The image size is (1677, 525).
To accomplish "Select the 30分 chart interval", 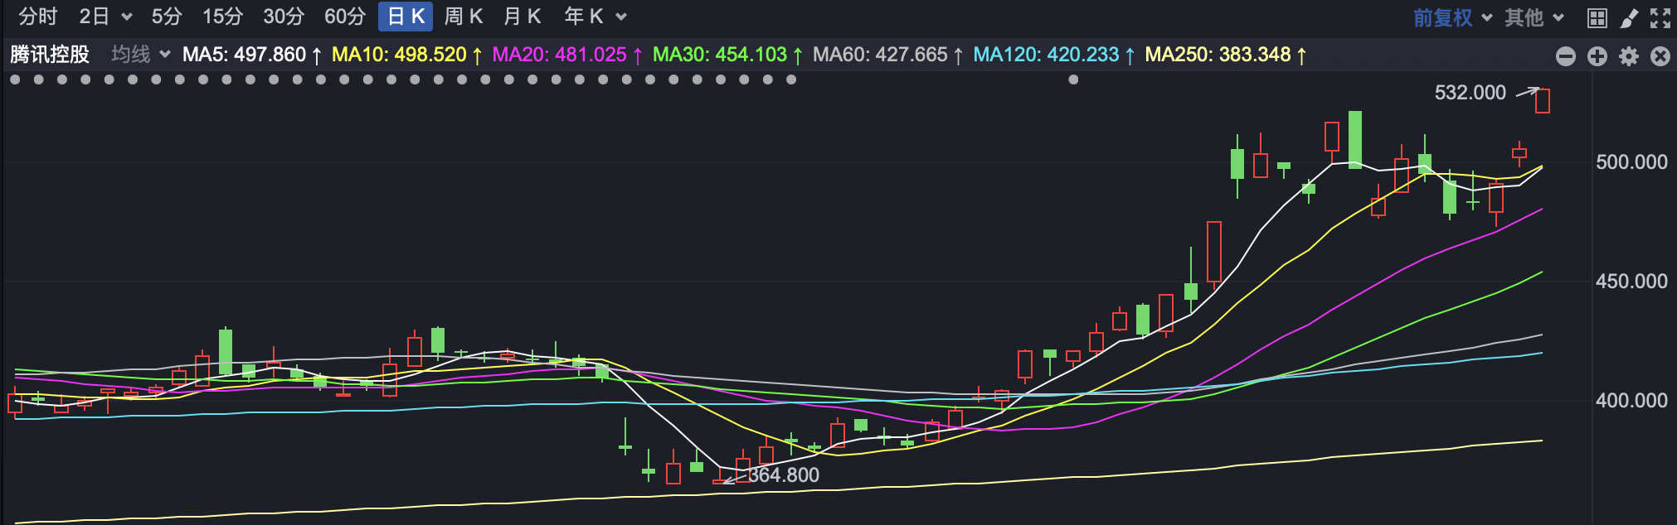I will pyautogui.click(x=284, y=17).
